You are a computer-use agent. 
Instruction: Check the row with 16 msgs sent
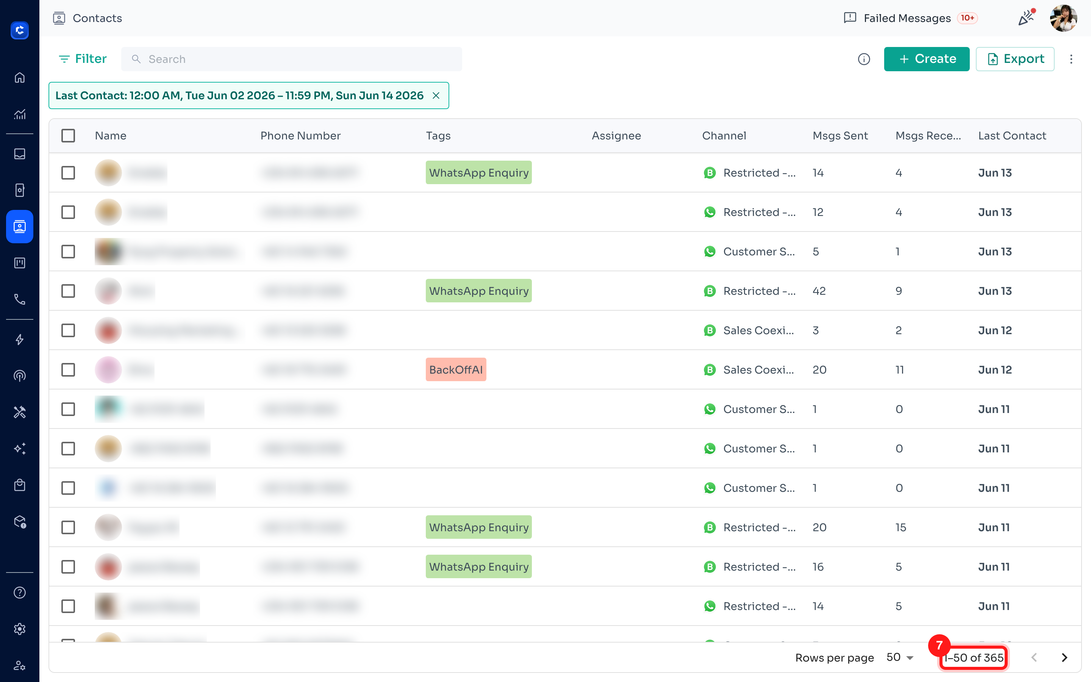point(68,566)
